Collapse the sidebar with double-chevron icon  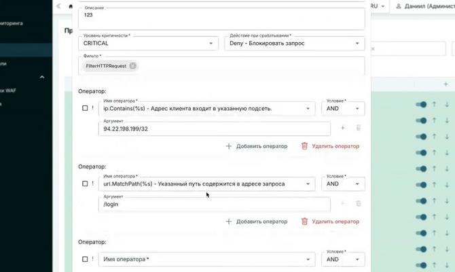click(58, 5)
